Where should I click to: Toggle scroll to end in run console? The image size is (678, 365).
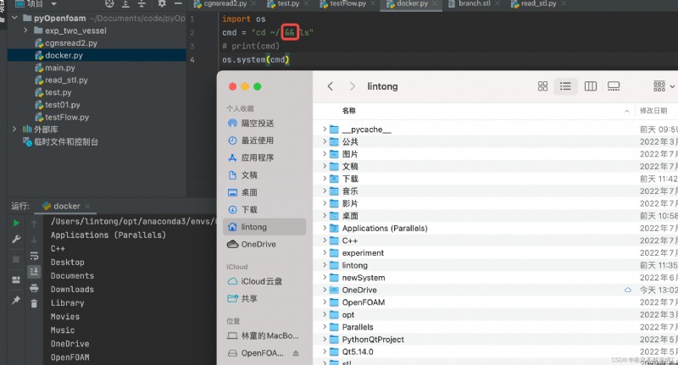point(34,271)
